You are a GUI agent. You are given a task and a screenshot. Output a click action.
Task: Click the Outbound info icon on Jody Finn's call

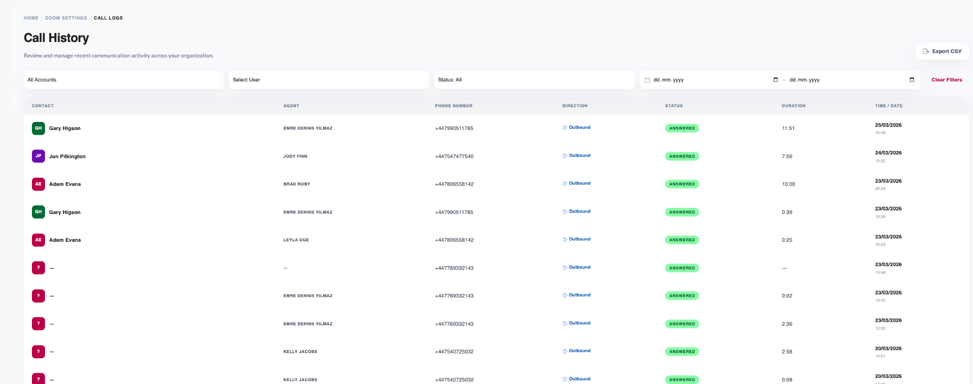coord(565,156)
